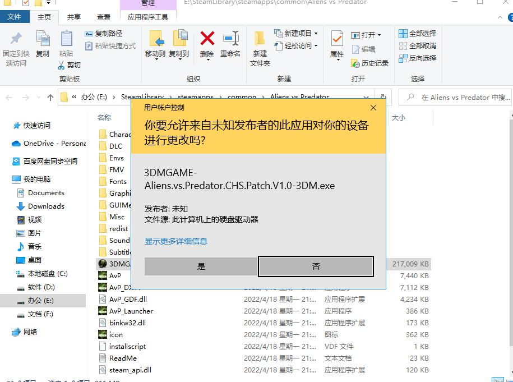Click the back navigation arrow

[x=9, y=97]
